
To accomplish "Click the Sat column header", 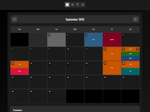I will (130, 29).
